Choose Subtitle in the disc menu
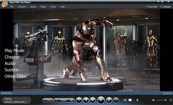Screen dimensions: 173x105 pos(12,70)
